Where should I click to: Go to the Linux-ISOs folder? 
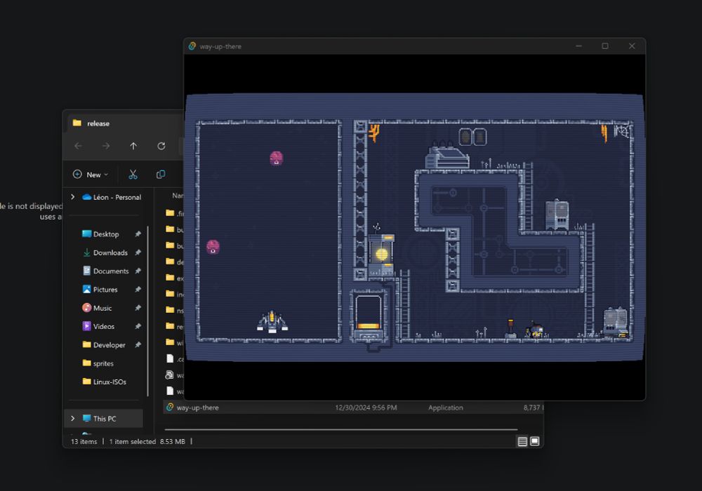pos(110,382)
